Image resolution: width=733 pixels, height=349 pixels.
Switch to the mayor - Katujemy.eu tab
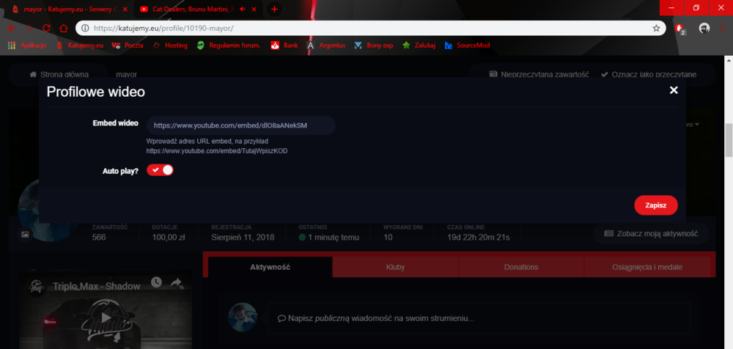tap(69, 9)
